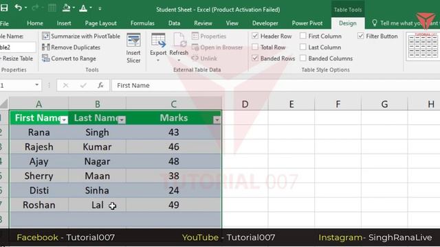This screenshot has width=440, height=247.
Task: Open the Name Box dropdown arrow
Action: tap(36, 85)
